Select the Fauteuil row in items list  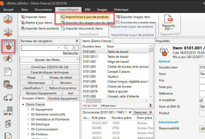click(112, 77)
